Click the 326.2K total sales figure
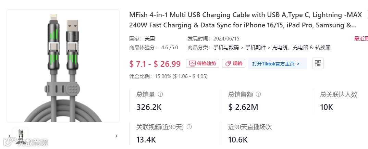The image size is (368, 149). [x=149, y=107]
